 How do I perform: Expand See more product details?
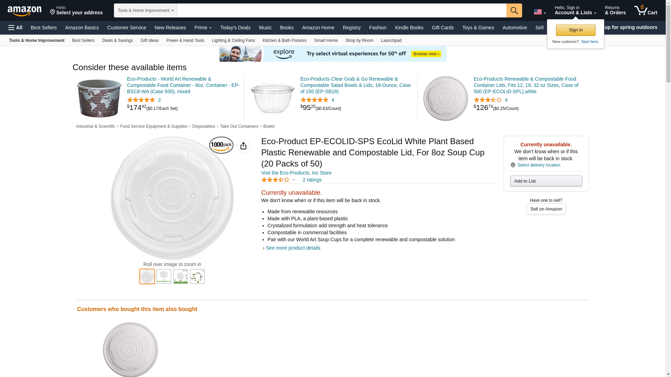pos(293,248)
